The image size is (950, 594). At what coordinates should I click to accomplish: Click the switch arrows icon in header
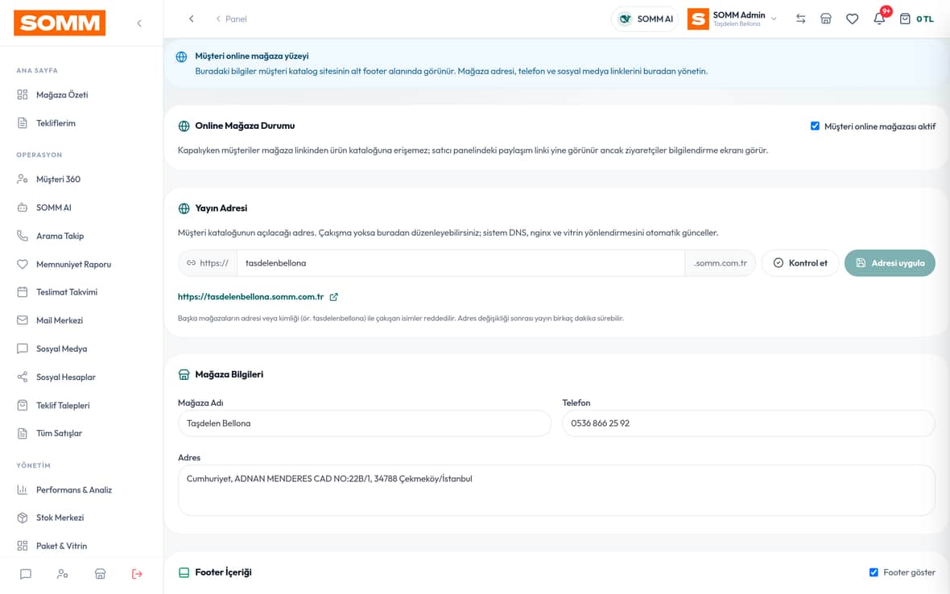(800, 19)
